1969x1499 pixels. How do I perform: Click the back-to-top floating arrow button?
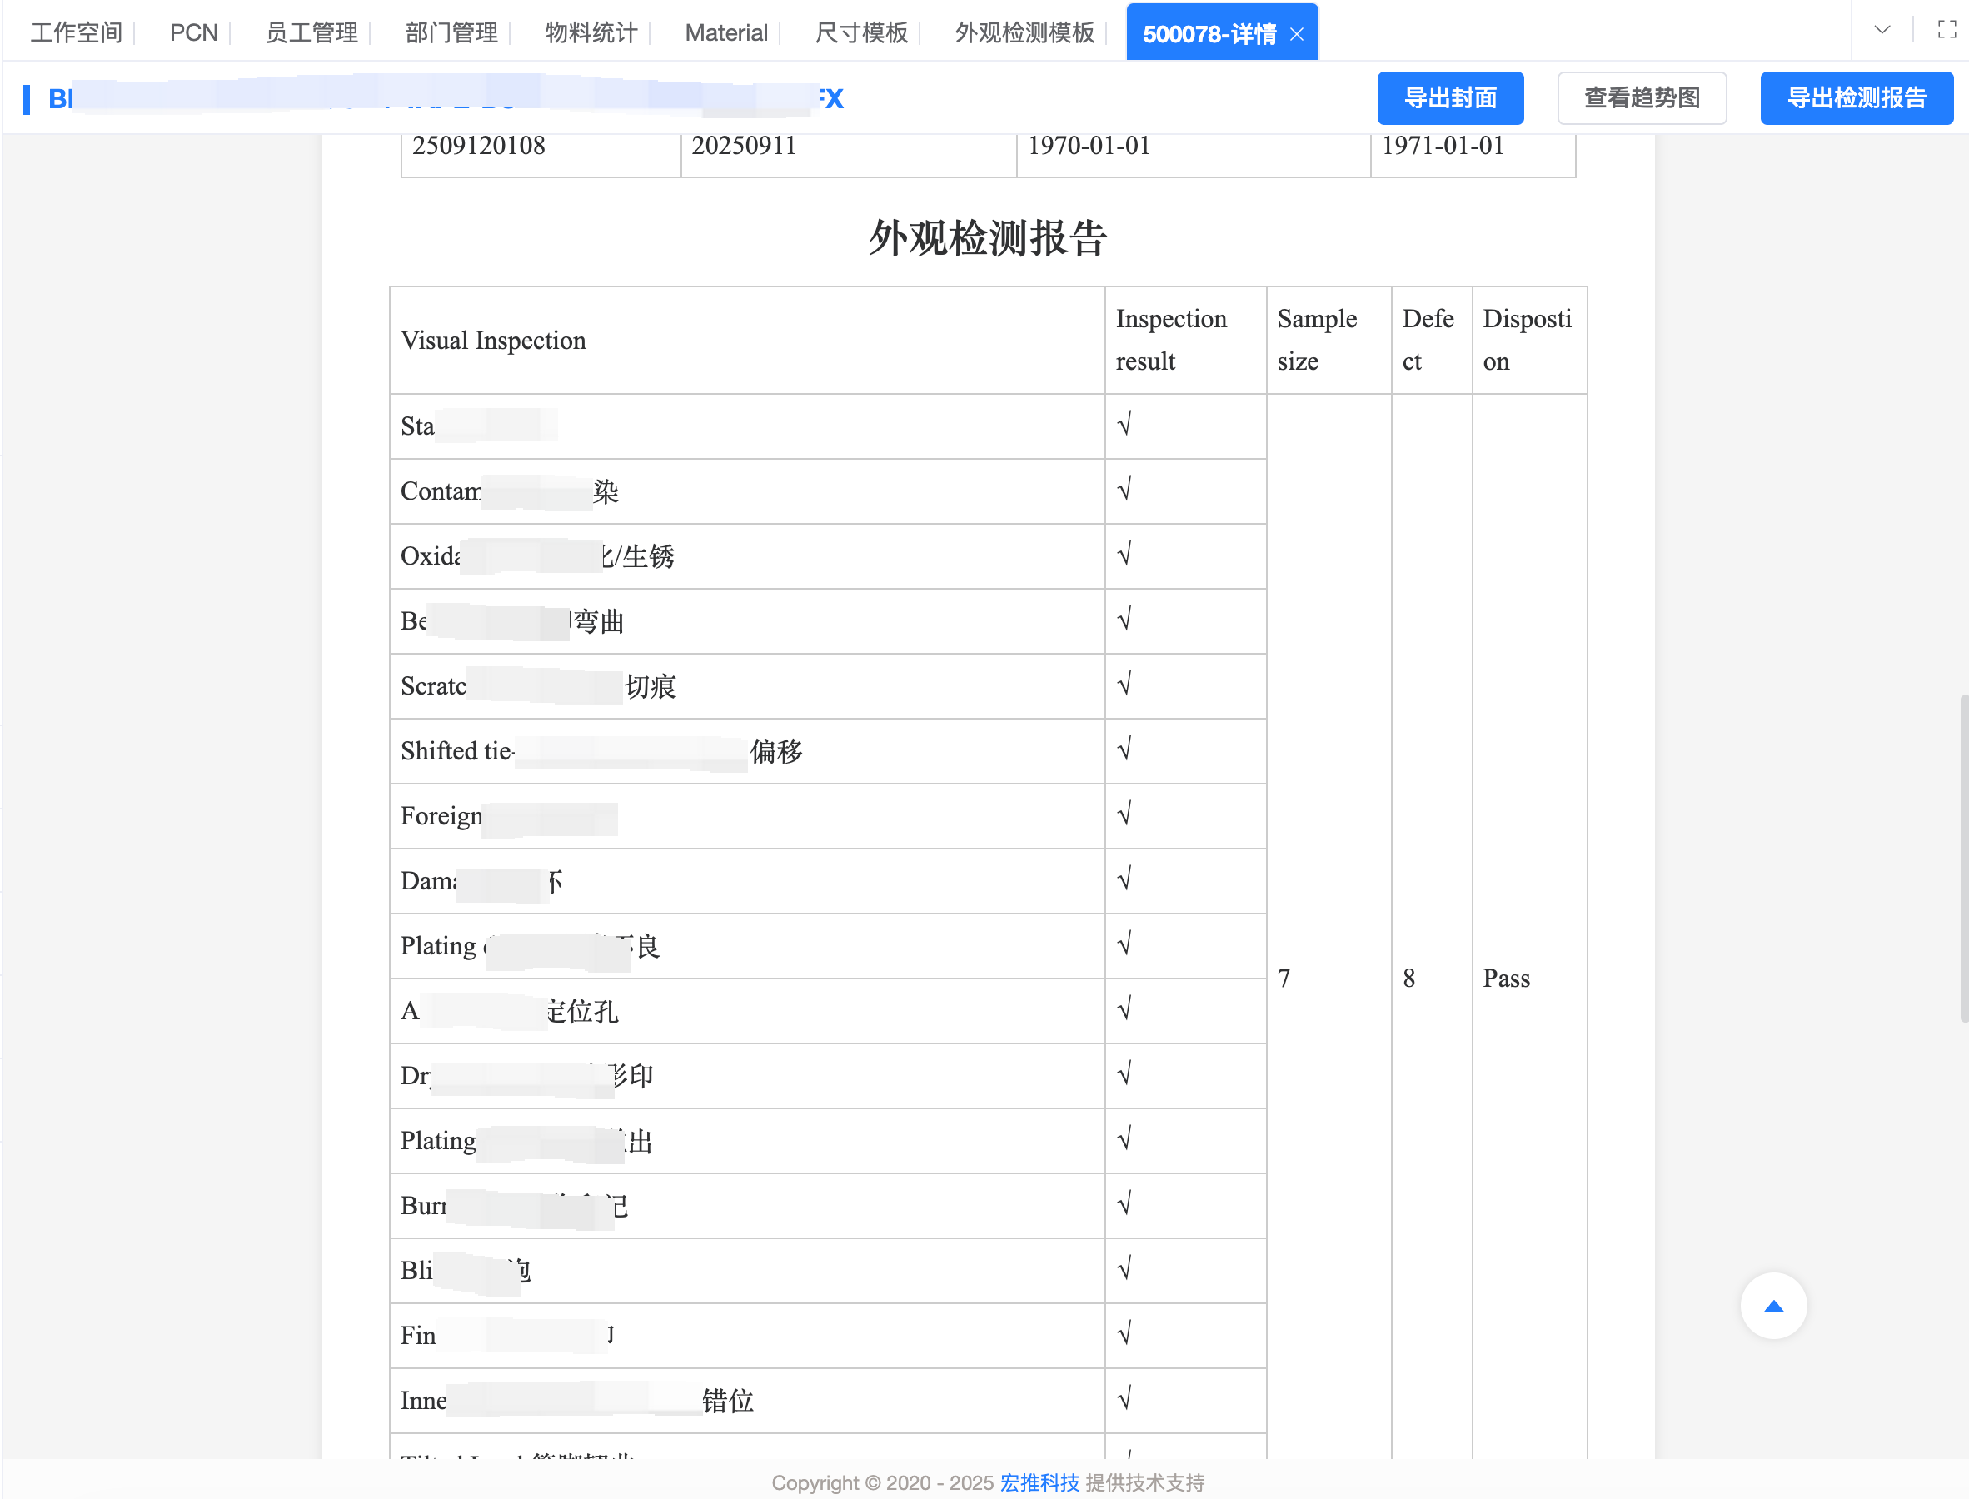click(x=1773, y=1306)
